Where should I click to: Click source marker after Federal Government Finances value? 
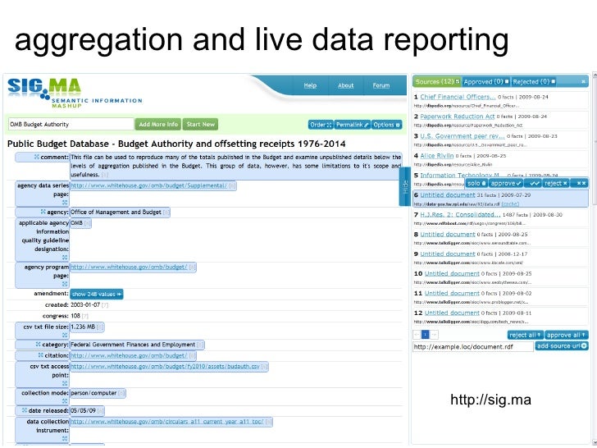[x=200, y=345]
